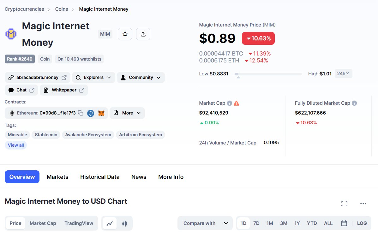Expand the Explorers dropdown
The image size is (378, 235).
[93, 78]
